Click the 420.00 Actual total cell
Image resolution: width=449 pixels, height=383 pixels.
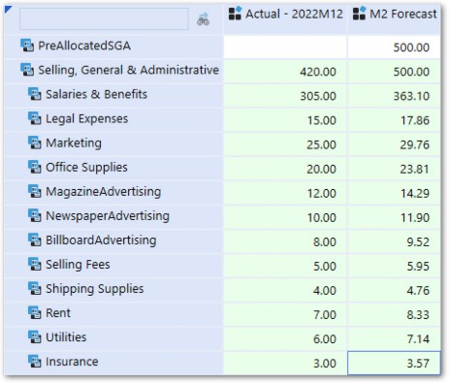click(x=285, y=72)
